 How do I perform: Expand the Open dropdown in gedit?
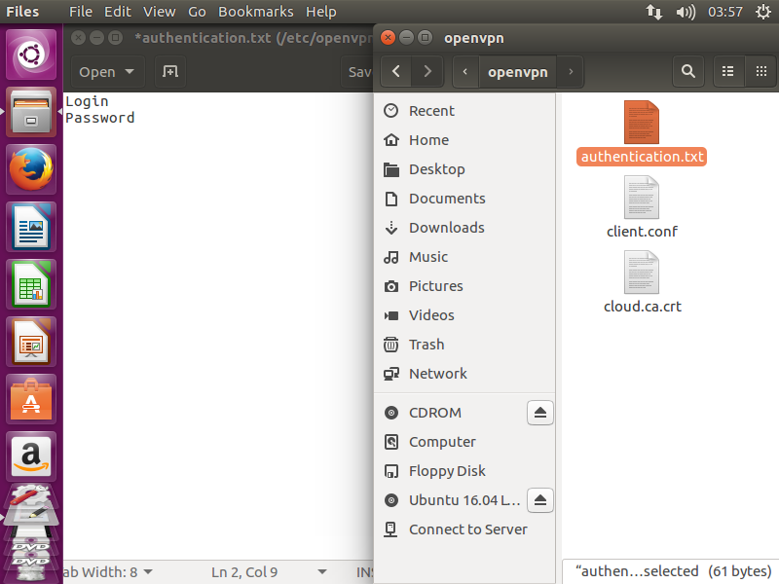107,71
